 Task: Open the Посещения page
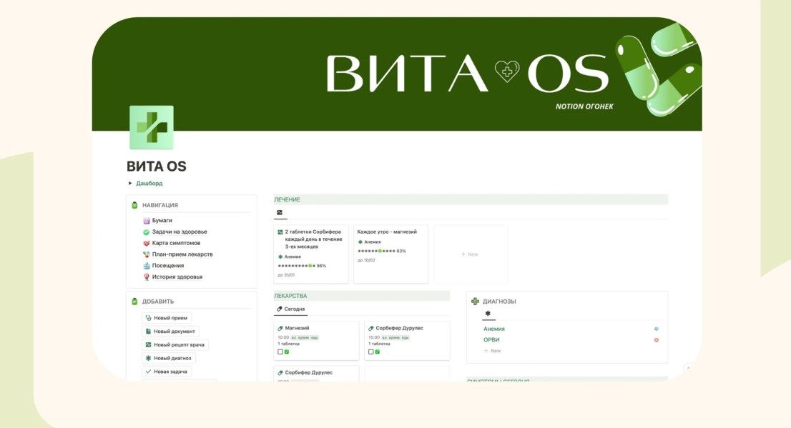[168, 266]
